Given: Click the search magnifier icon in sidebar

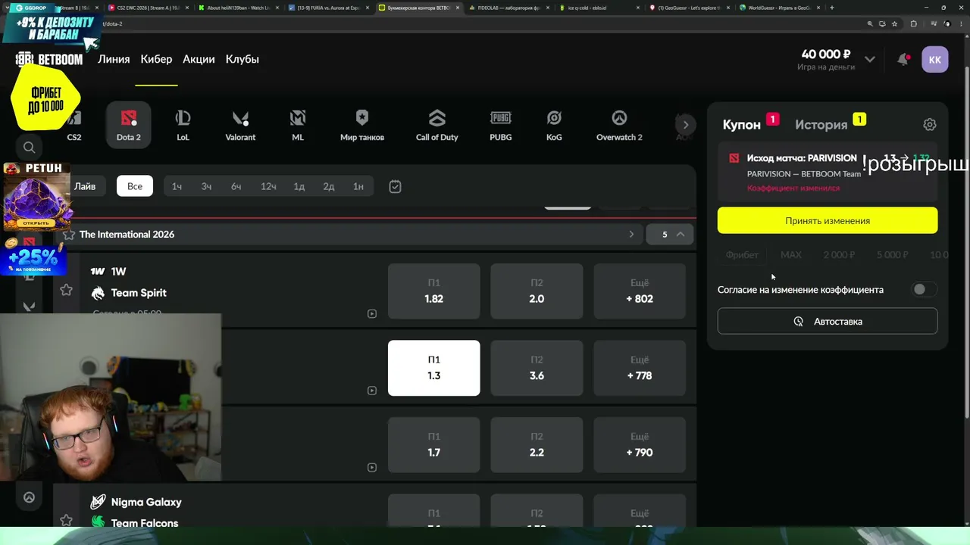Looking at the screenshot, I should pos(29,148).
